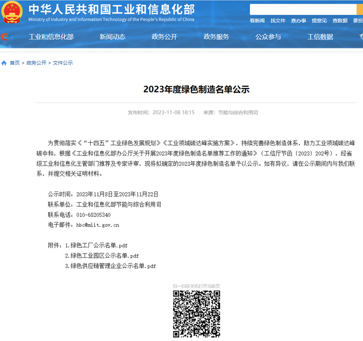Click 找文件 quick link
This screenshot has width=363, height=341.
[x=277, y=21]
